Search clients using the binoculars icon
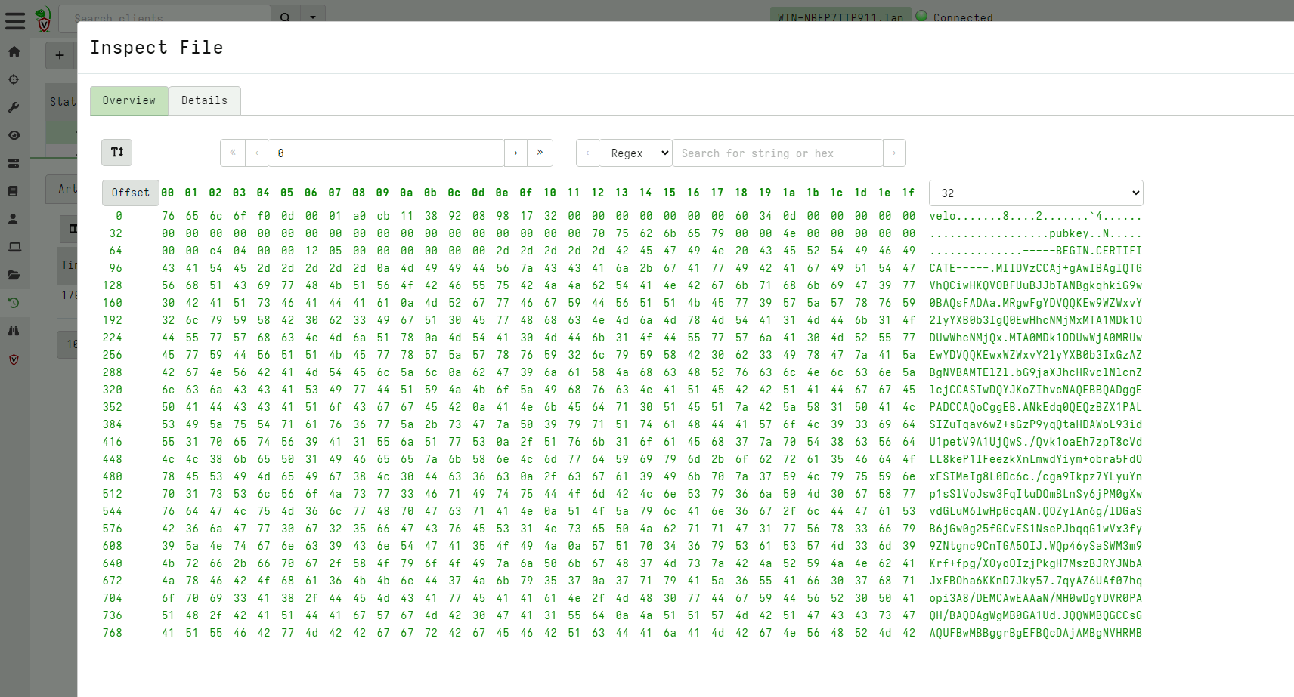The image size is (1294, 697). [x=14, y=331]
